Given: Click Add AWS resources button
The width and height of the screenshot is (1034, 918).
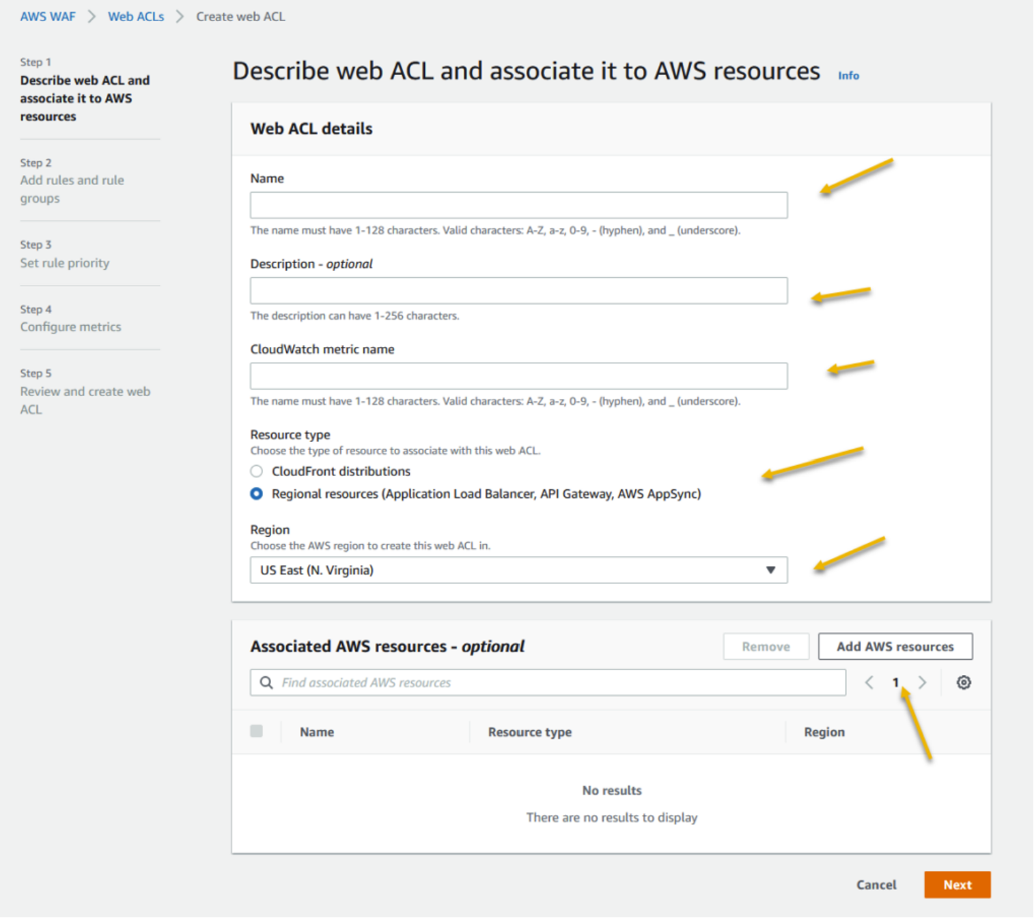Looking at the screenshot, I should (895, 646).
